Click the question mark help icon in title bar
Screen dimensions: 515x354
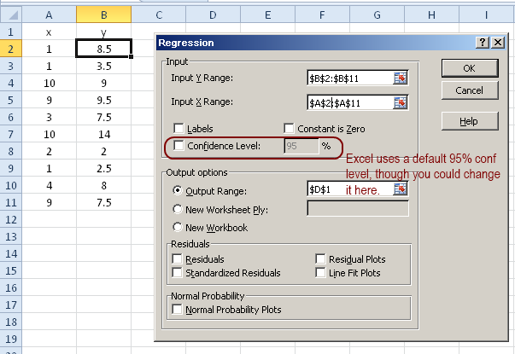483,43
